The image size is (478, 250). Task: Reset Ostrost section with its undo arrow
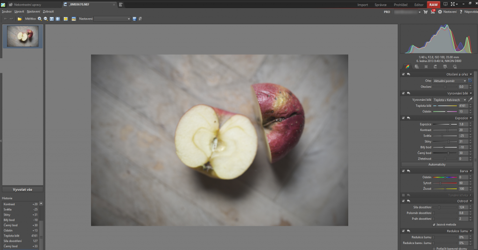point(408,201)
